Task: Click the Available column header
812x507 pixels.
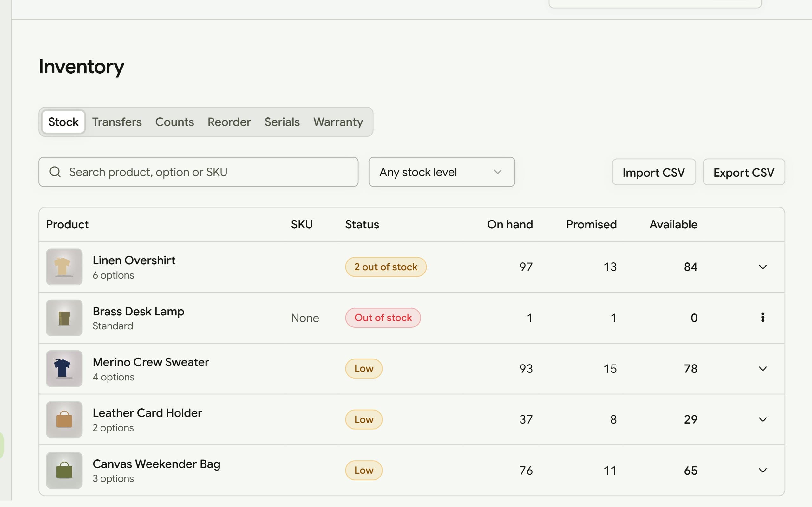Action: 674,224
